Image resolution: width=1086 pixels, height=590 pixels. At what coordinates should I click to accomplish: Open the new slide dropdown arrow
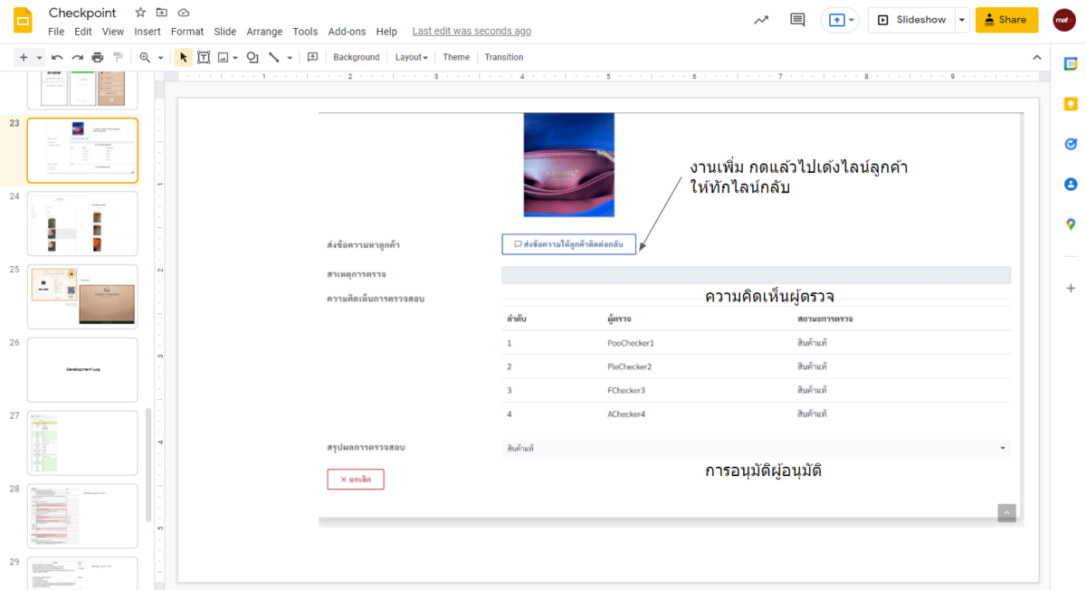[x=38, y=56]
